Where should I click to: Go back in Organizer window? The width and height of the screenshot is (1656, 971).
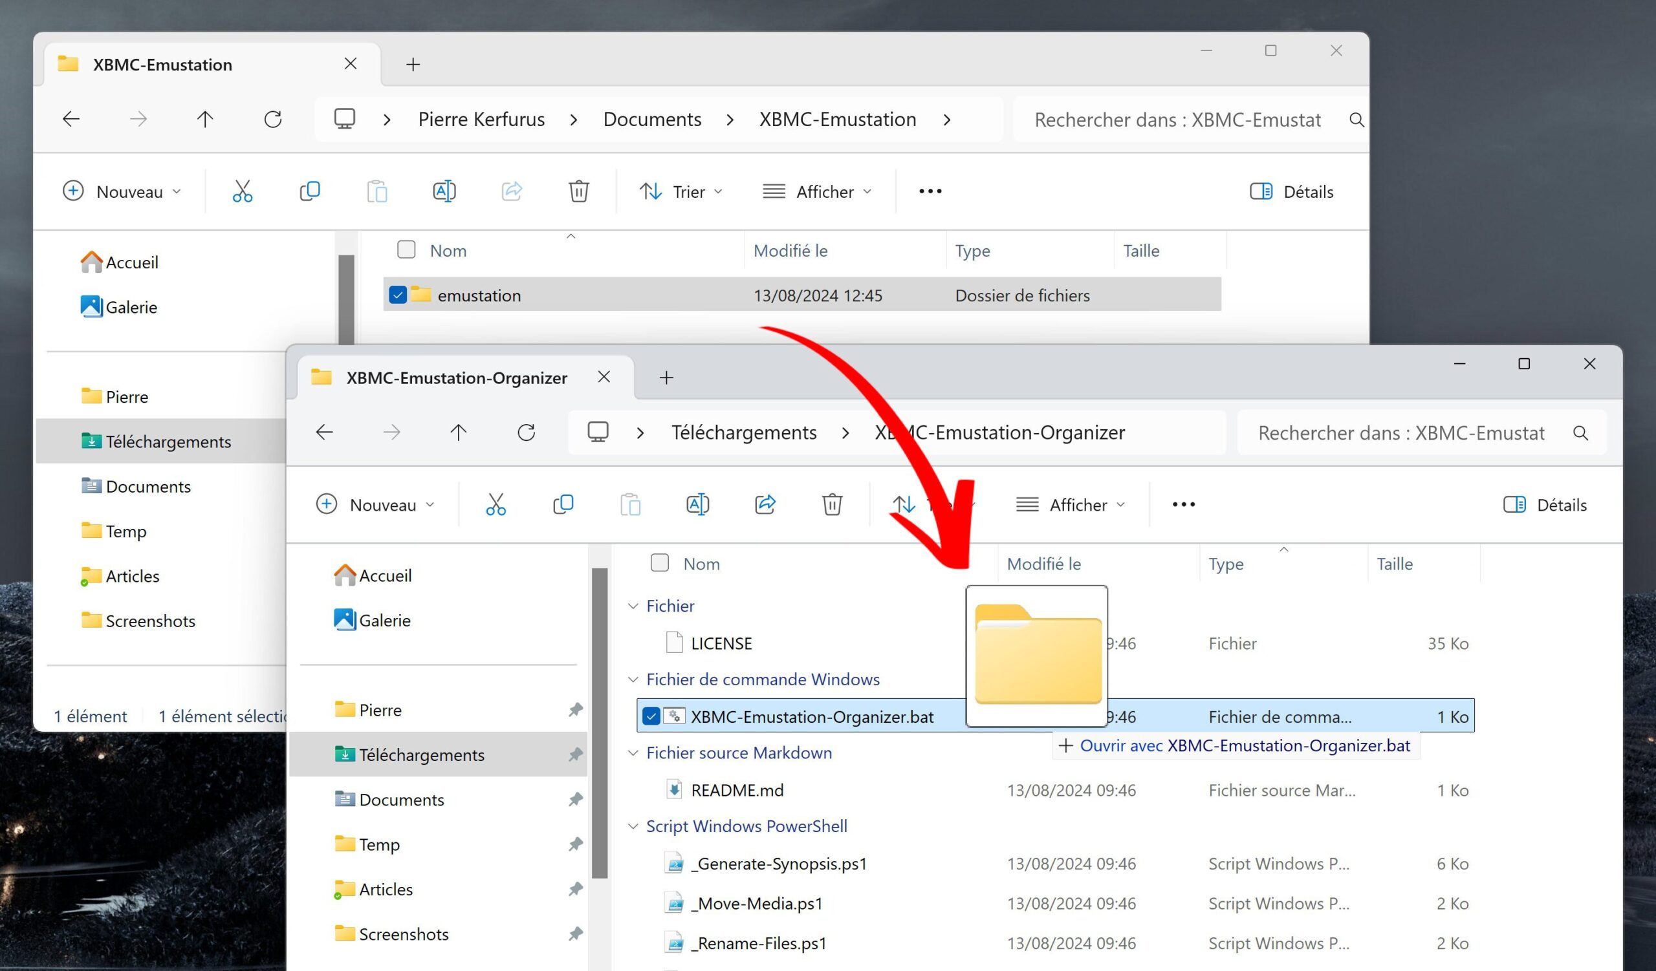click(325, 432)
